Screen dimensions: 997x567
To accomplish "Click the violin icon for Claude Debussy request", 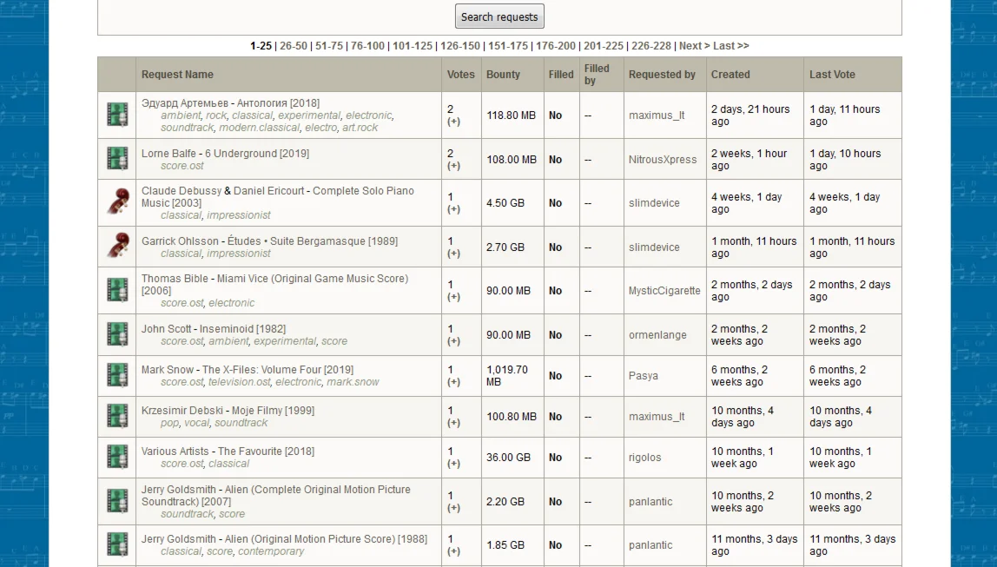I will pyautogui.click(x=117, y=202).
